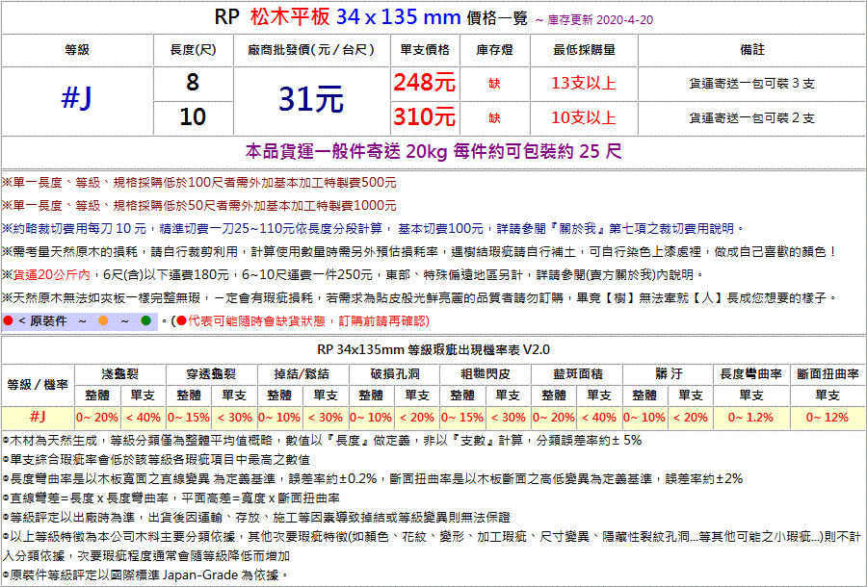Click the 藍斑面積 defect column header
Screen dimensions: 867x587
click(578, 373)
